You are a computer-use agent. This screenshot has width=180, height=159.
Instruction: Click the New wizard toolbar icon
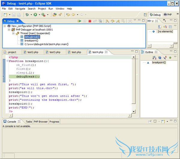pyautogui.click(x=5, y=15)
